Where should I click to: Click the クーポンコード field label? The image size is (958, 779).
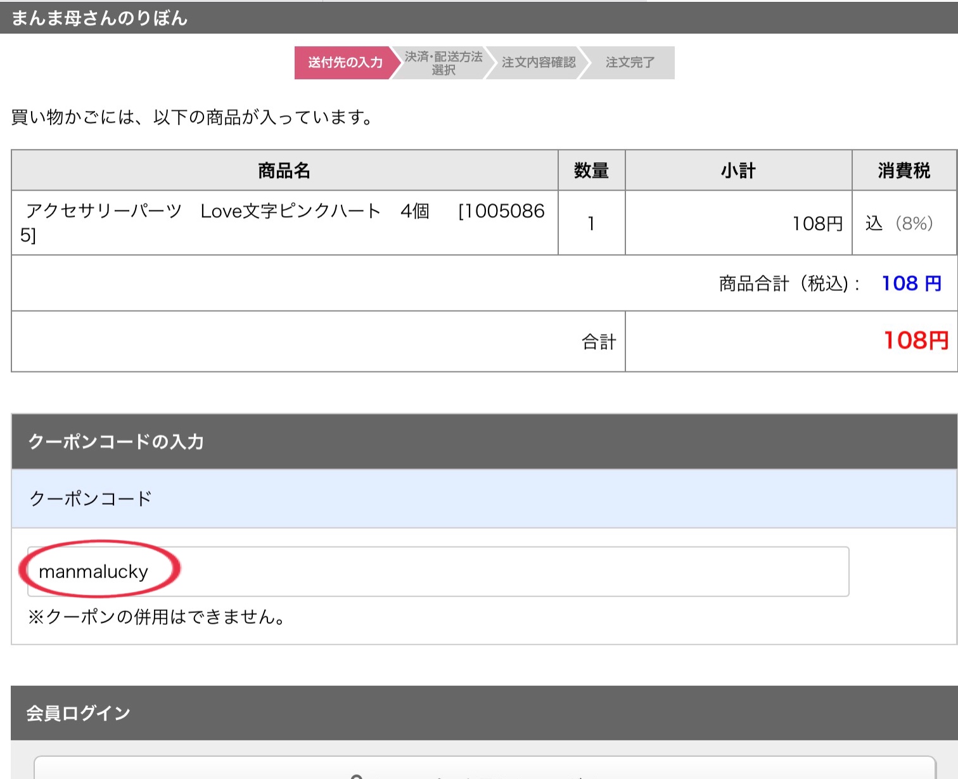[x=91, y=499]
